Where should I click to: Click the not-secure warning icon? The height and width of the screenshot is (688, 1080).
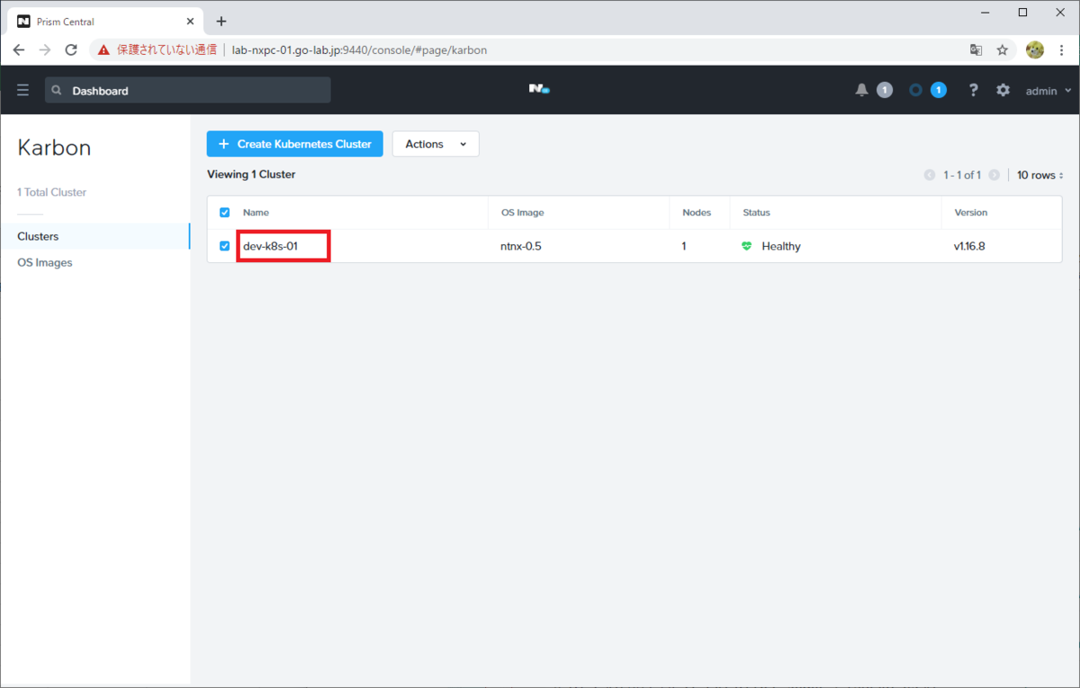pyautogui.click(x=103, y=50)
